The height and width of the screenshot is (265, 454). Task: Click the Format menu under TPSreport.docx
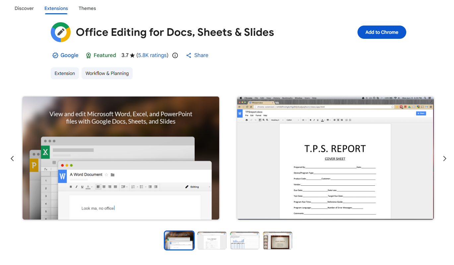[x=258, y=115]
